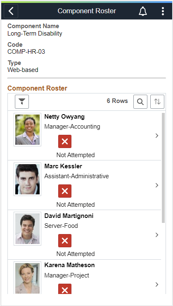
Task: Open David Martignoni's name link
Action: click(x=69, y=216)
